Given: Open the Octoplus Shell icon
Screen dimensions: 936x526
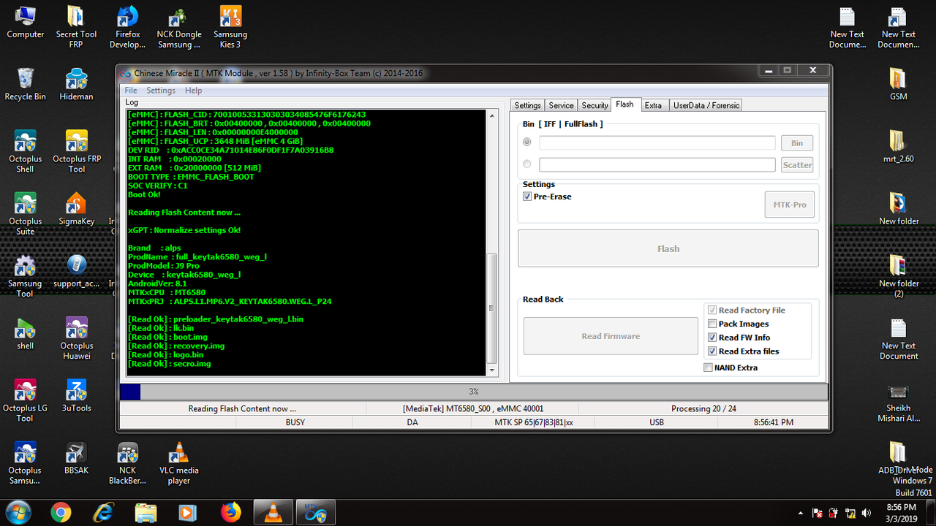Looking at the screenshot, I should tap(26, 151).
